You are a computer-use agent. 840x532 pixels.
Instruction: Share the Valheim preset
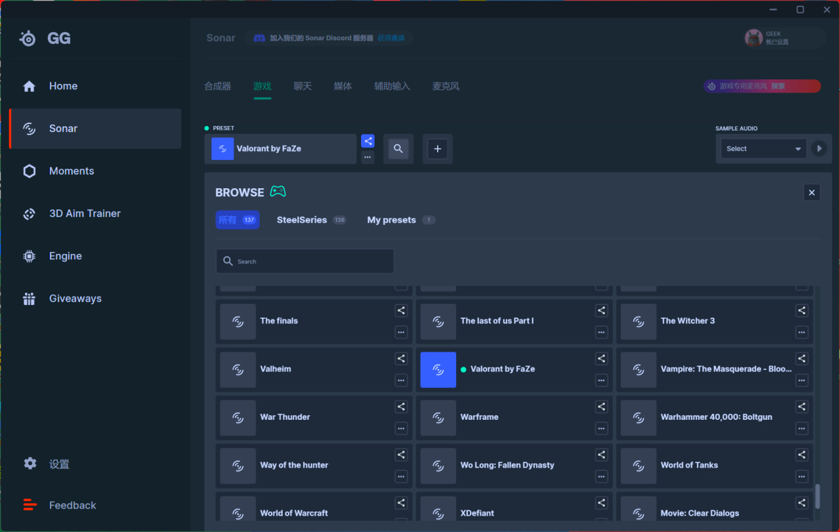click(x=401, y=358)
